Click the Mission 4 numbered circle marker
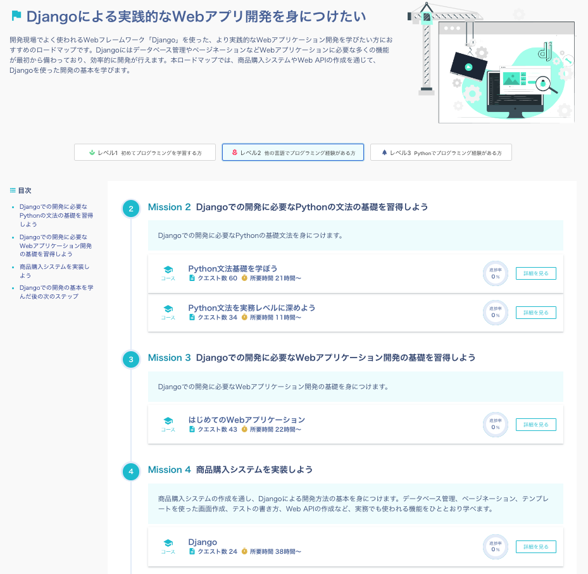The image size is (588, 574). pyautogui.click(x=131, y=471)
